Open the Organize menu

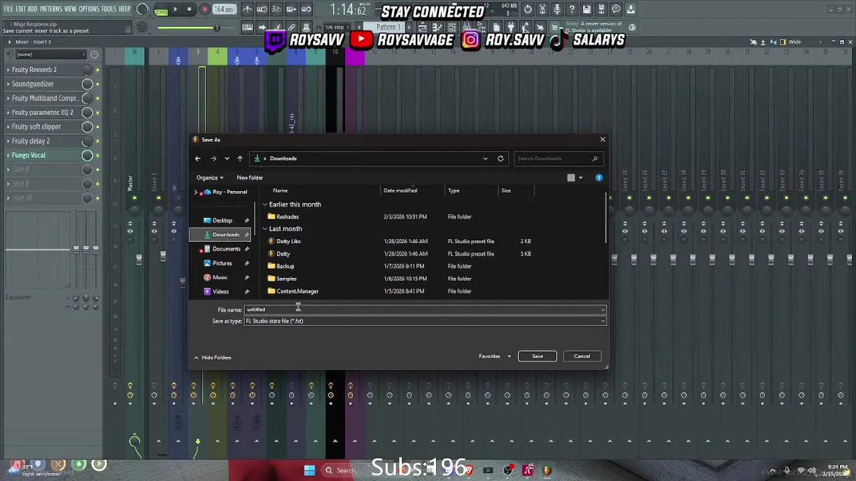click(209, 178)
